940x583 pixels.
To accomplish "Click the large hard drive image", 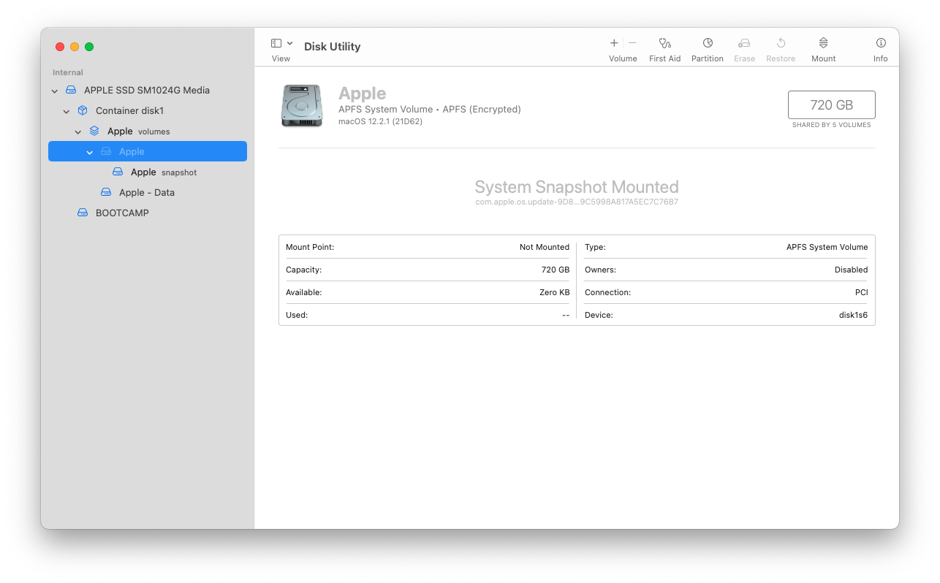I will pyautogui.click(x=301, y=106).
